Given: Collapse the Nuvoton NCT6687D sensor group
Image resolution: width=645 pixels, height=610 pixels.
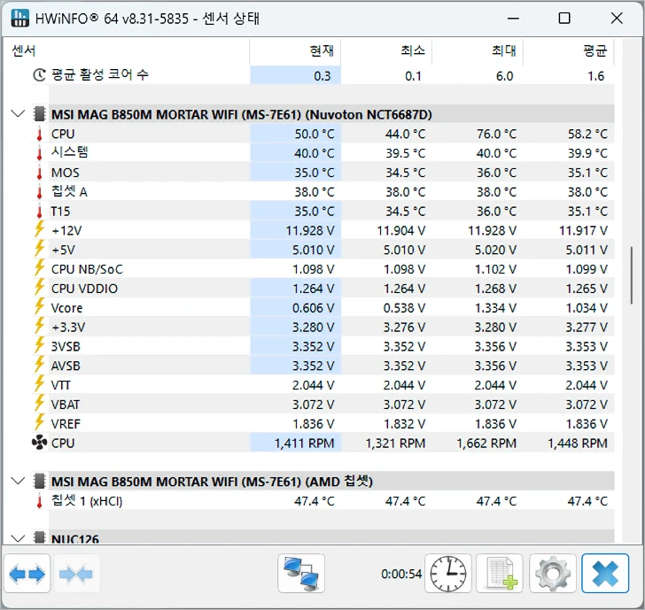Looking at the screenshot, I should (x=18, y=113).
